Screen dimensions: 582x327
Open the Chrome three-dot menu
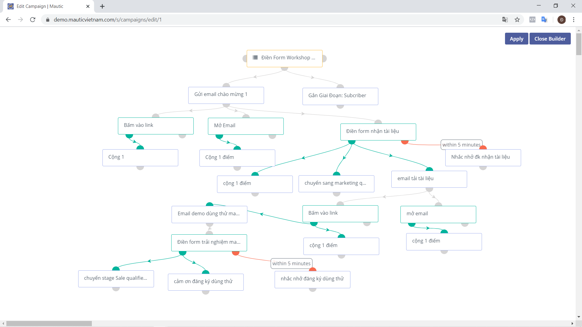(x=574, y=20)
